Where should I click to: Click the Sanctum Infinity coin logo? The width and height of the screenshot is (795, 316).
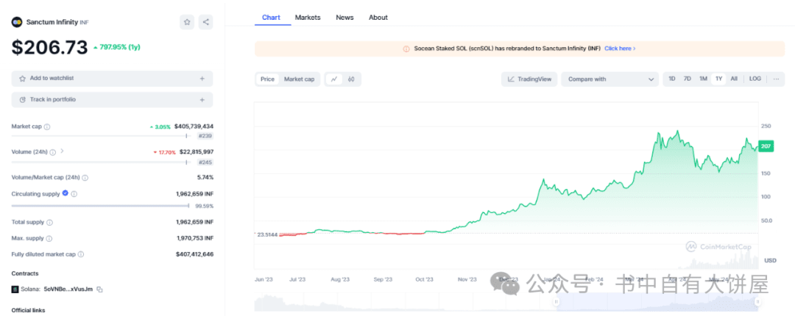coord(17,22)
